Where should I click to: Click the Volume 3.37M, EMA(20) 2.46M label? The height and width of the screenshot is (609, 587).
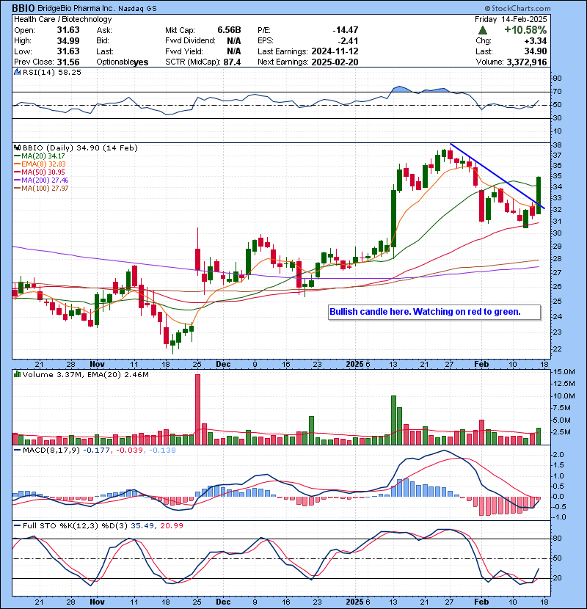point(85,375)
